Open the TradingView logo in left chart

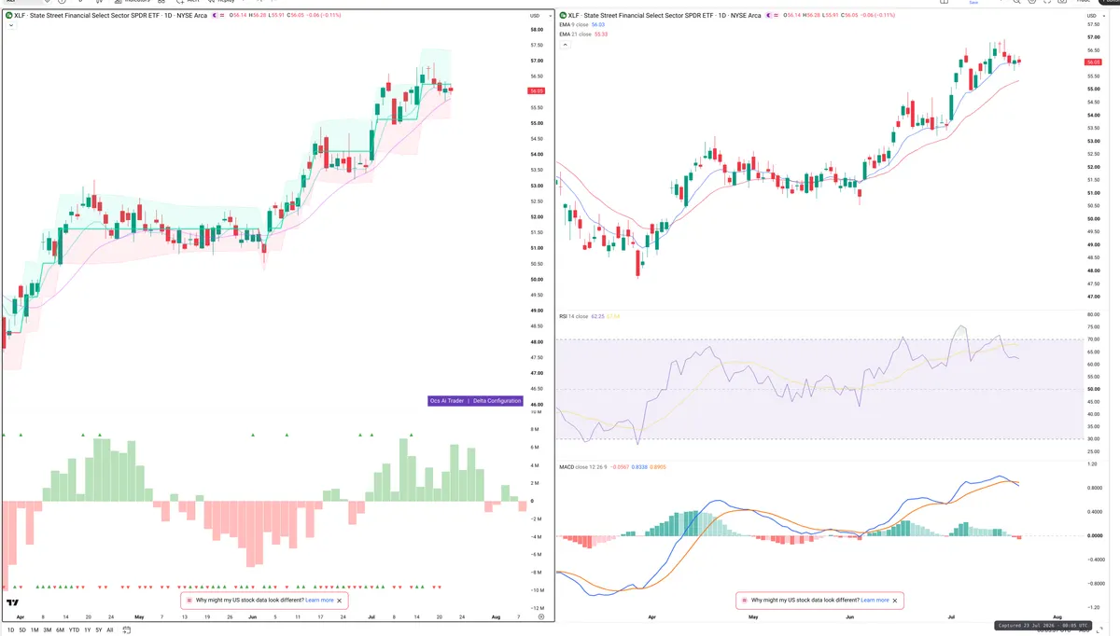(12, 603)
